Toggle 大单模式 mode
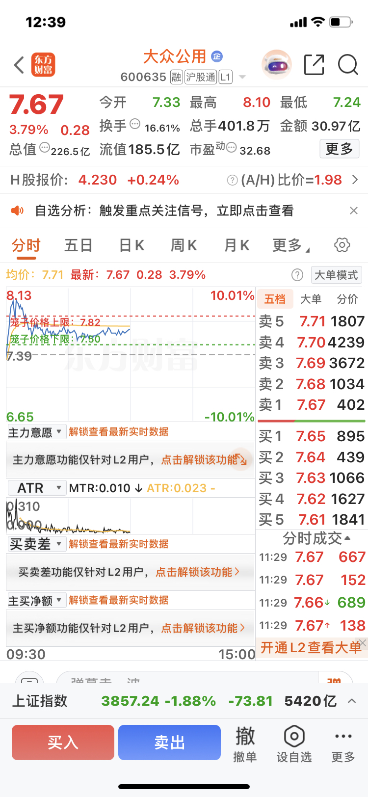This screenshot has height=797, width=368. (x=336, y=275)
